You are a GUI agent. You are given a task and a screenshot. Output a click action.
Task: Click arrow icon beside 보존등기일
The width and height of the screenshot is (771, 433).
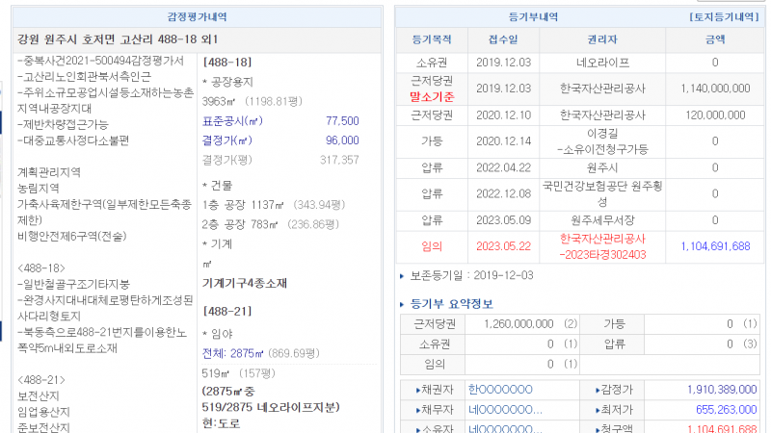tap(402, 276)
